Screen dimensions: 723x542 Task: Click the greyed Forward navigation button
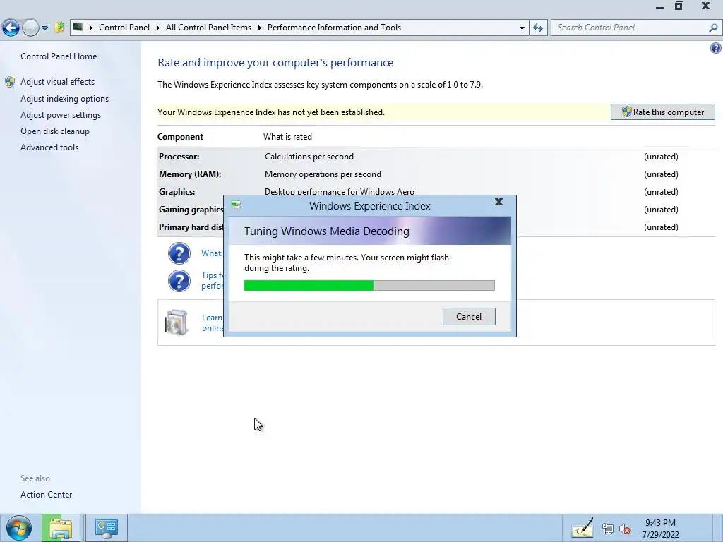pyautogui.click(x=30, y=28)
